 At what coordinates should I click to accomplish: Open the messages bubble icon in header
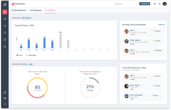coord(154,4)
